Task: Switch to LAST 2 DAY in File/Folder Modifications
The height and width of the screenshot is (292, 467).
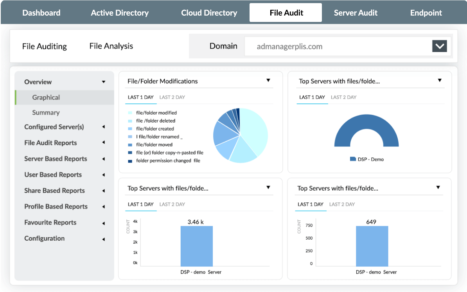Action: coord(172,97)
